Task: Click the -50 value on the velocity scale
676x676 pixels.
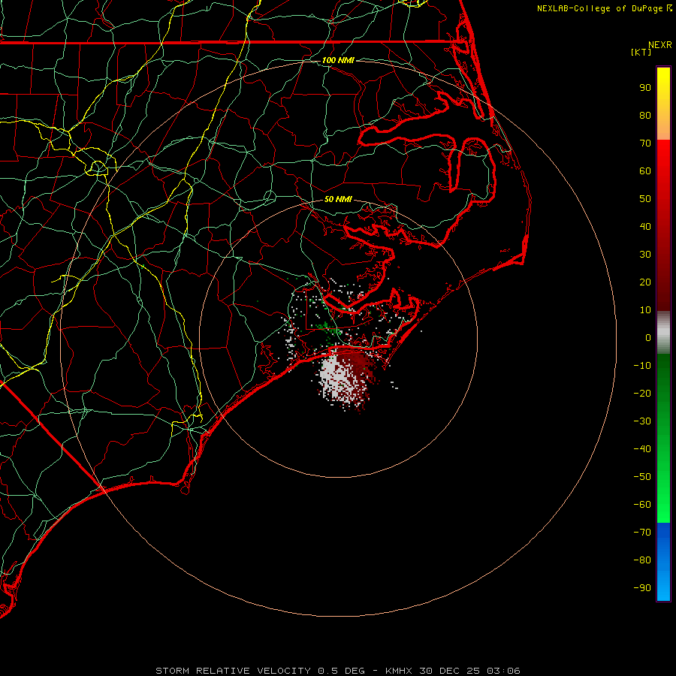Action: pyautogui.click(x=642, y=477)
